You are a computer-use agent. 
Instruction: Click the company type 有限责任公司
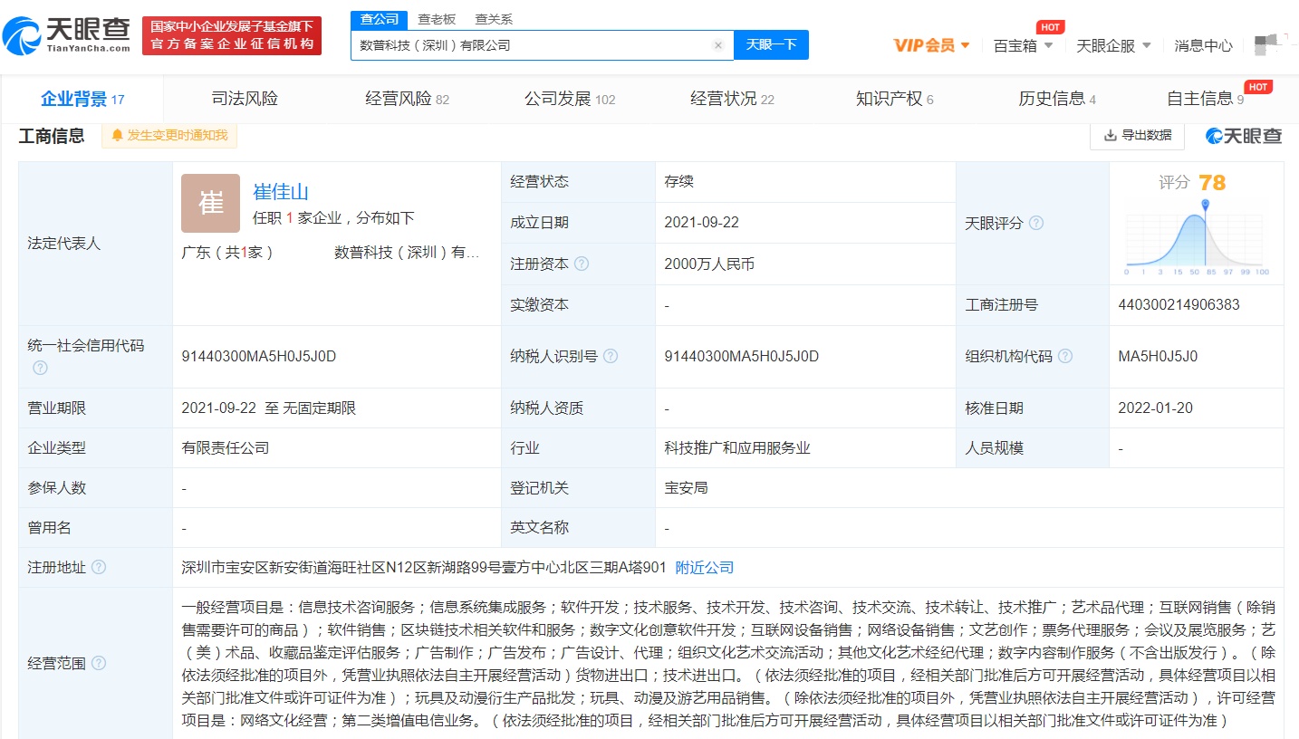tap(226, 447)
